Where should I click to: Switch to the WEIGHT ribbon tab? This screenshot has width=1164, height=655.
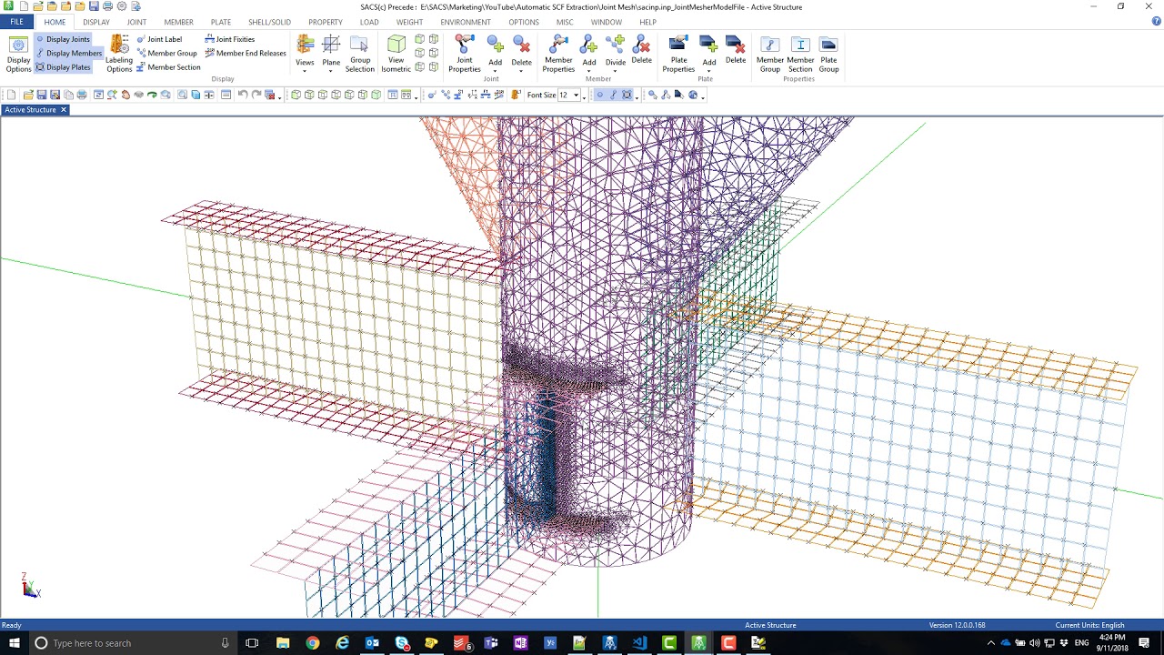point(409,22)
